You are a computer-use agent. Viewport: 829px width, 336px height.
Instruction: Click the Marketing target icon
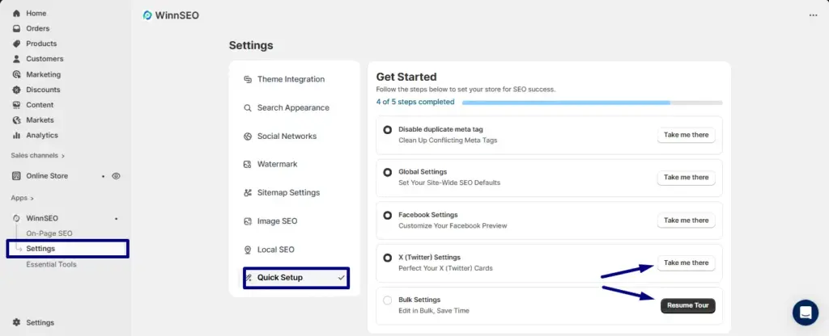pyautogui.click(x=16, y=74)
